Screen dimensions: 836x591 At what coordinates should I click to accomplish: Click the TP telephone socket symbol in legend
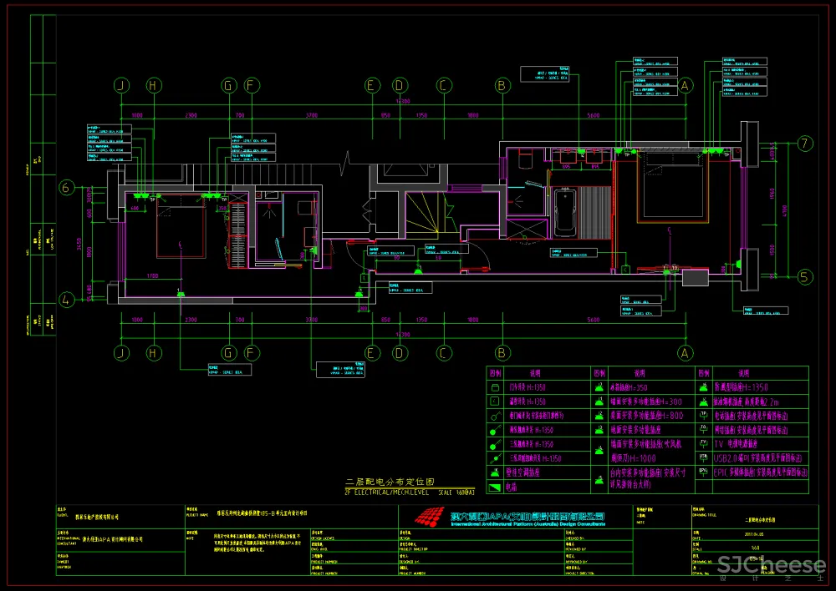click(705, 415)
